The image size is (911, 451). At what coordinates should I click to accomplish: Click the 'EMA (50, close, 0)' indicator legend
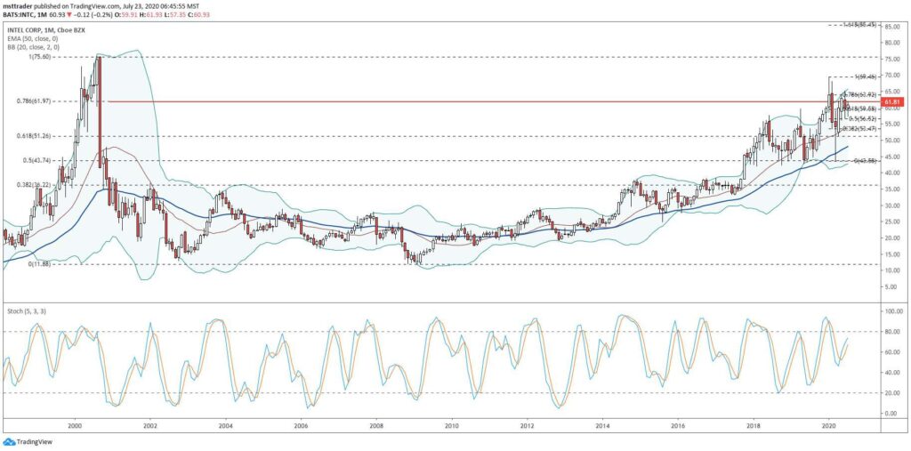(33, 39)
